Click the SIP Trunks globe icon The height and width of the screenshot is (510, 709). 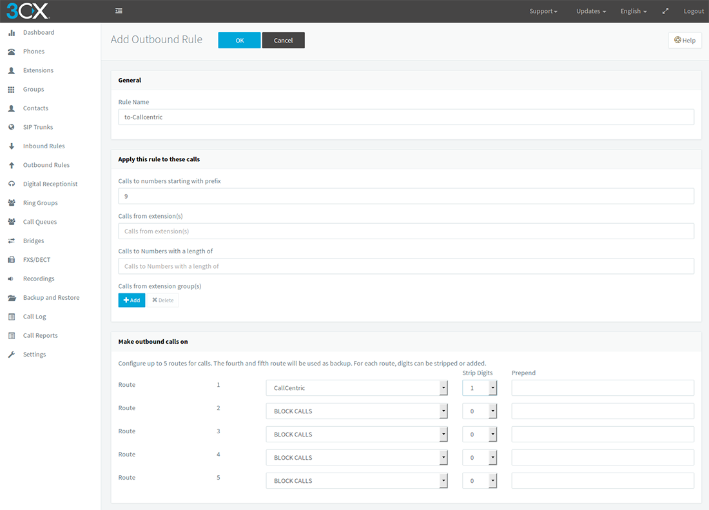pyautogui.click(x=12, y=128)
